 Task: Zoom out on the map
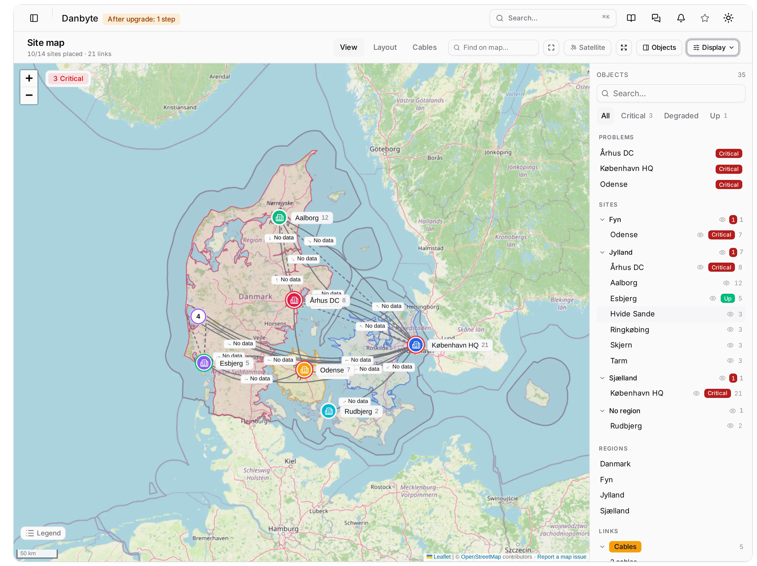click(x=29, y=95)
